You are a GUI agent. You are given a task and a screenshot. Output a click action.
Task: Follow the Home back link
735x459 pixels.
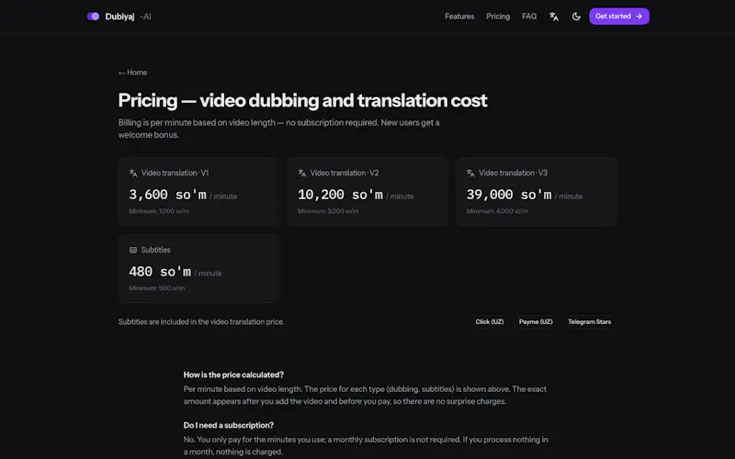(132, 73)
